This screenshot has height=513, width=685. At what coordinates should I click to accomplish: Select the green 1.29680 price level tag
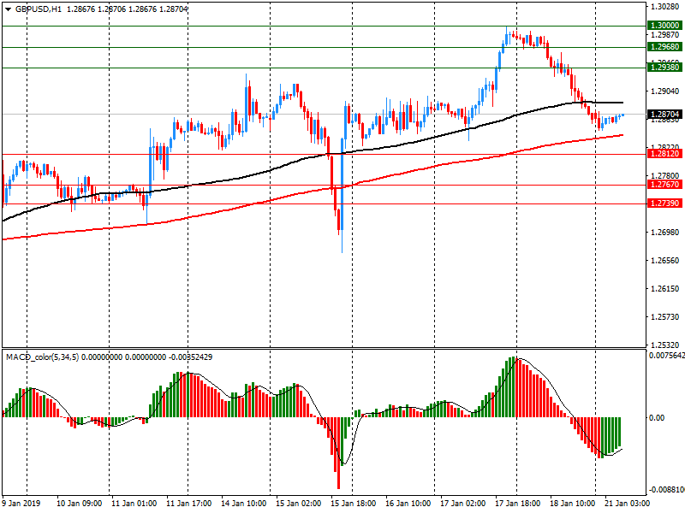[x=664, y=47]
